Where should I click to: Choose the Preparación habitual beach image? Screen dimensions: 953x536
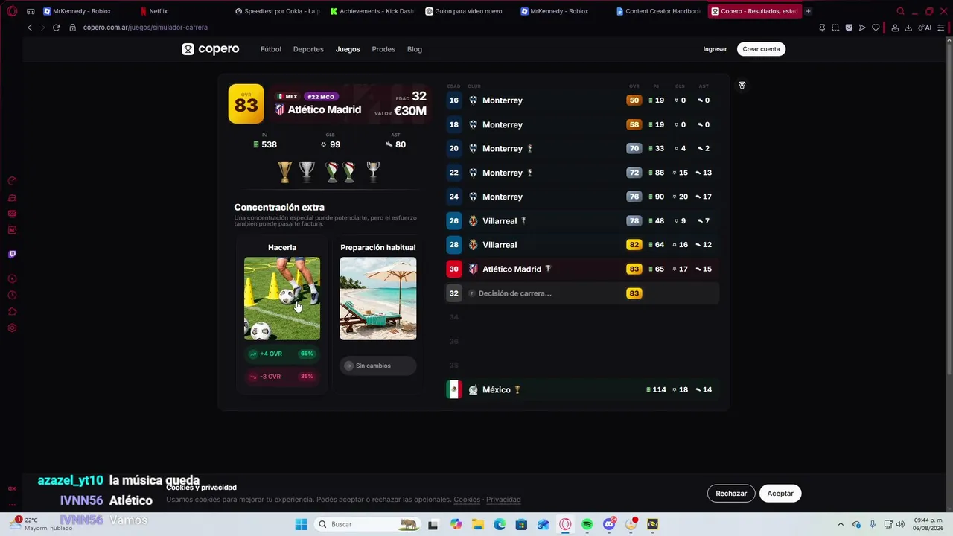pyautogui.click(x=378, y=299)
